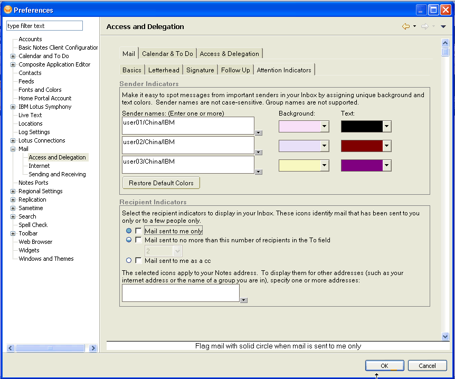This screenshot has height=379, width=455.
Task: Toggle 'Mail sent to me as a cc'
Action: 138,260
